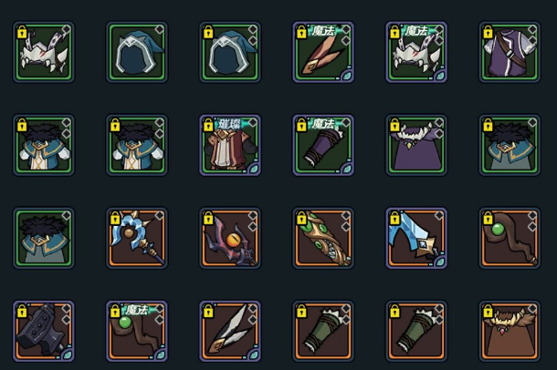557x370 pixels.
Task: Select the locked blue feathered cloak
Action: 510,145
